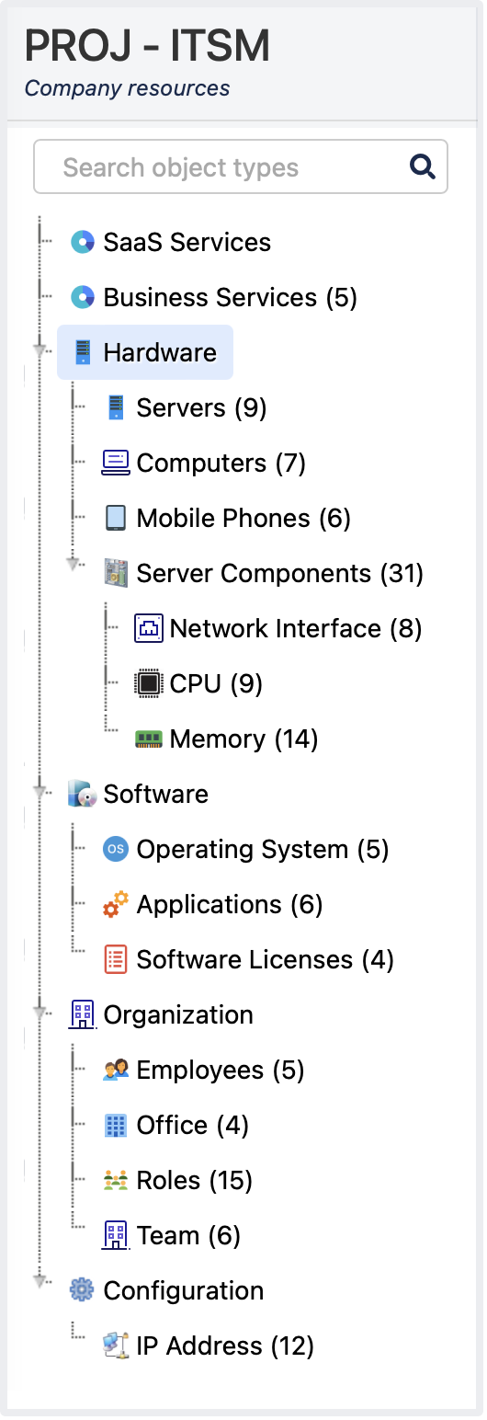
Task: Collapse the Configuration tree node arrow
Action: coord(40,1280)
